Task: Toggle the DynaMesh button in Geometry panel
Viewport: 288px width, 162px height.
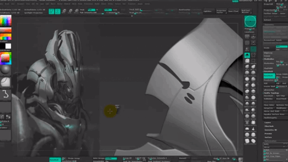Action: pyautogui.click(x=269, y=76)
